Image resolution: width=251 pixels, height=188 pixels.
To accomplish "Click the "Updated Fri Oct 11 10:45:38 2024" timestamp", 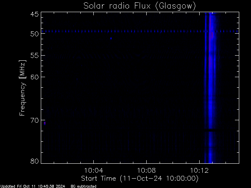I will [33, 186].
